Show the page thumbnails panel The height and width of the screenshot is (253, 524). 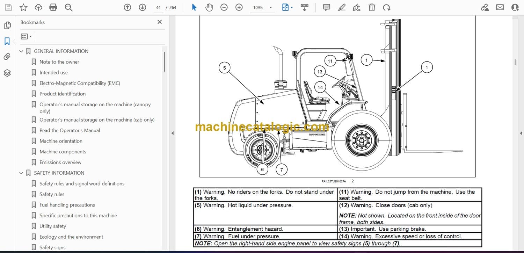point(7,26)
